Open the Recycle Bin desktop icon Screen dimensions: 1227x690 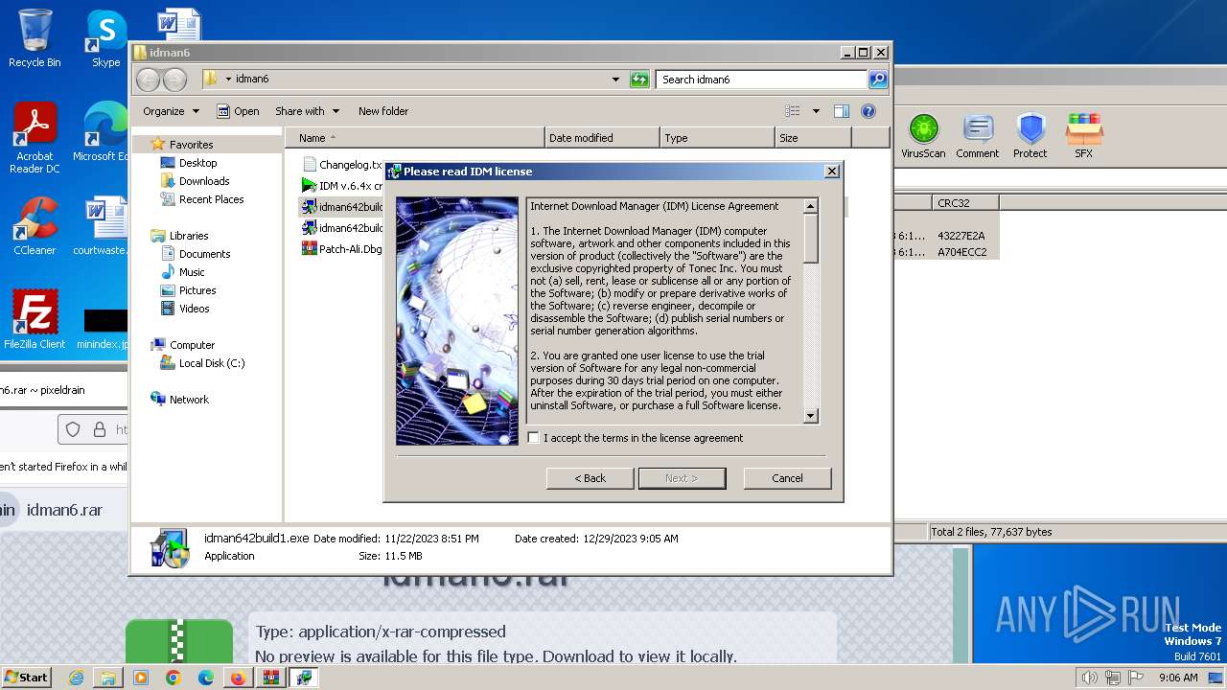35,38
